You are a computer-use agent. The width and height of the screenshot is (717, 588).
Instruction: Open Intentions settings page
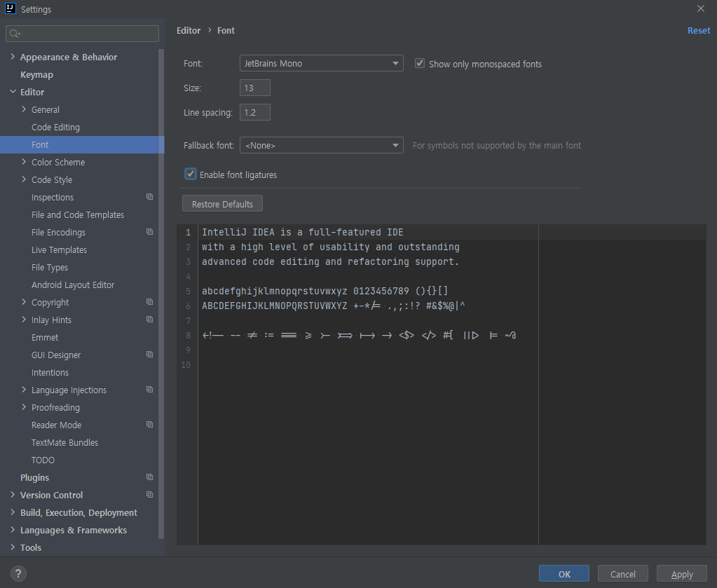coord(50,373)
